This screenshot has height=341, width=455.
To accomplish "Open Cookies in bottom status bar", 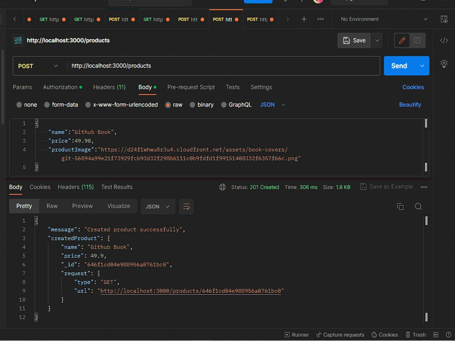I will point(384,335).
